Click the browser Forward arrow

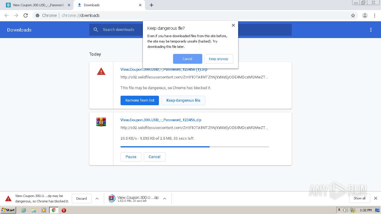pos(16,15)
